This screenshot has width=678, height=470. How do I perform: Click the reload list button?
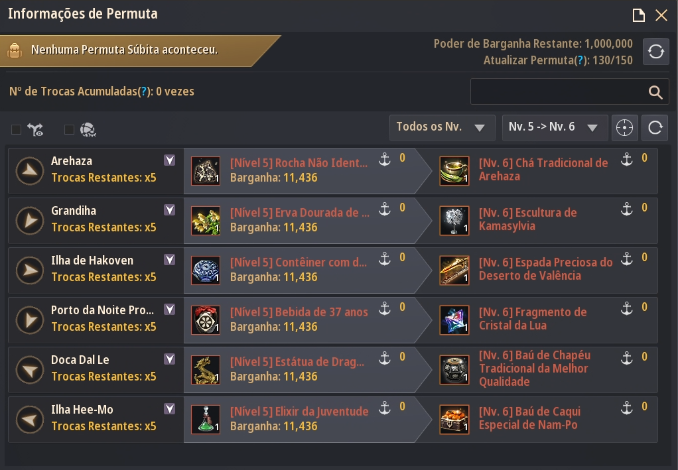click(655, 128)
